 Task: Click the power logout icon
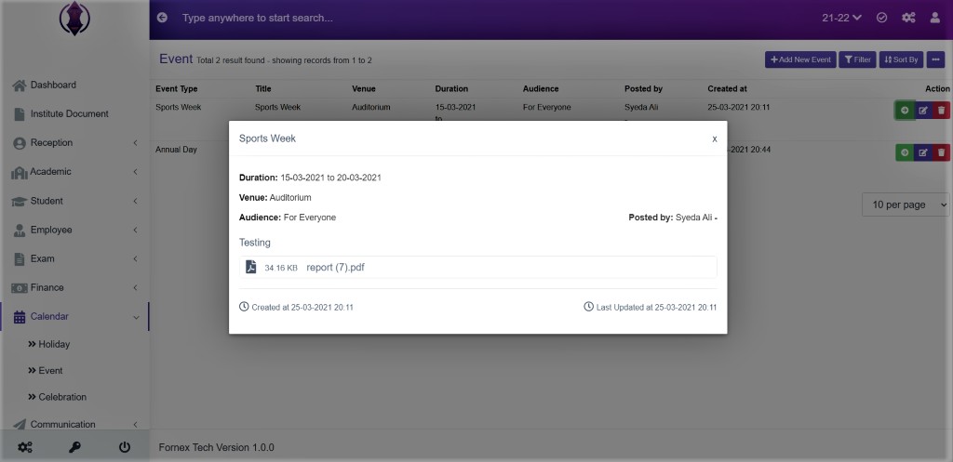click(x=125, y=447)
